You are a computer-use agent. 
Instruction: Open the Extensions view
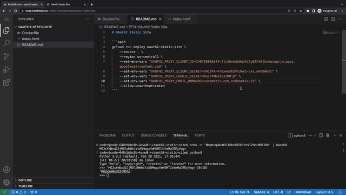tap(6, 82)
